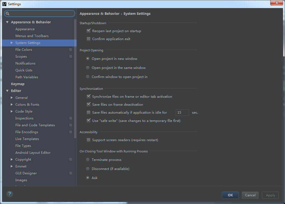This screenshot has height=204, width=285.
Task: Collapse the Editor section
Action: click(x=7, y=91)
